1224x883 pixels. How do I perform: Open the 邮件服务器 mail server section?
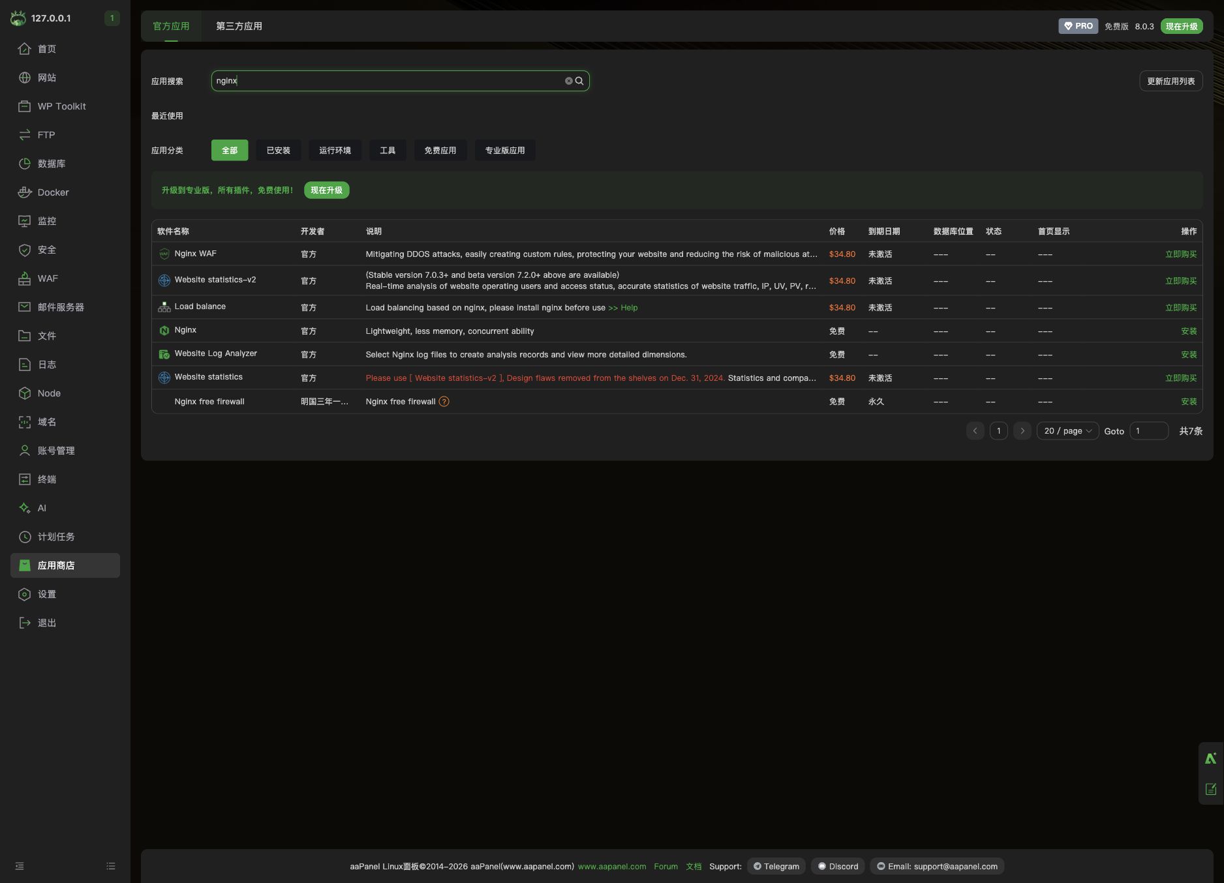pos(65,307)
